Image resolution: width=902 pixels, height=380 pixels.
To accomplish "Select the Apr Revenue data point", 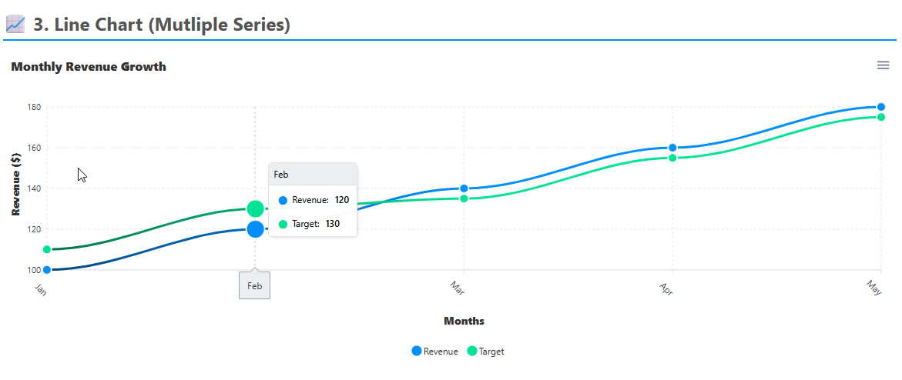I will click(672, 148).
